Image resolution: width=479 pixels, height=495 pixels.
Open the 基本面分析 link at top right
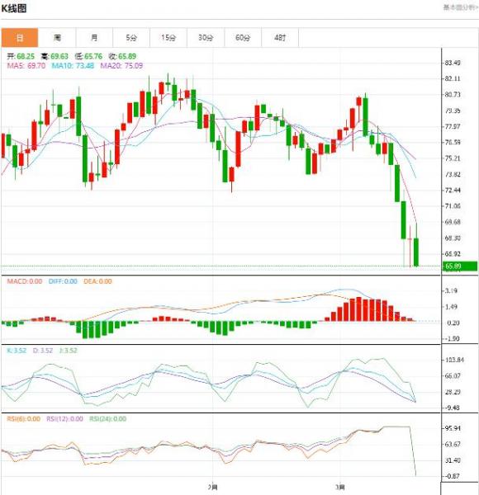[x=461, y=7]
